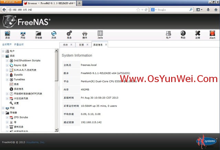Click the tree scrollbar down arrow
The height and width of the screenshot is (150, 220).
56,130
